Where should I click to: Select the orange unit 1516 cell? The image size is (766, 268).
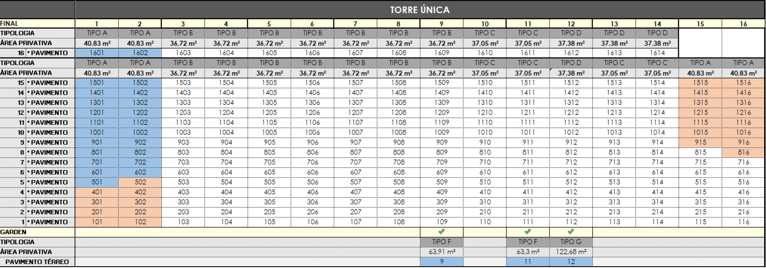pos(743,83)
